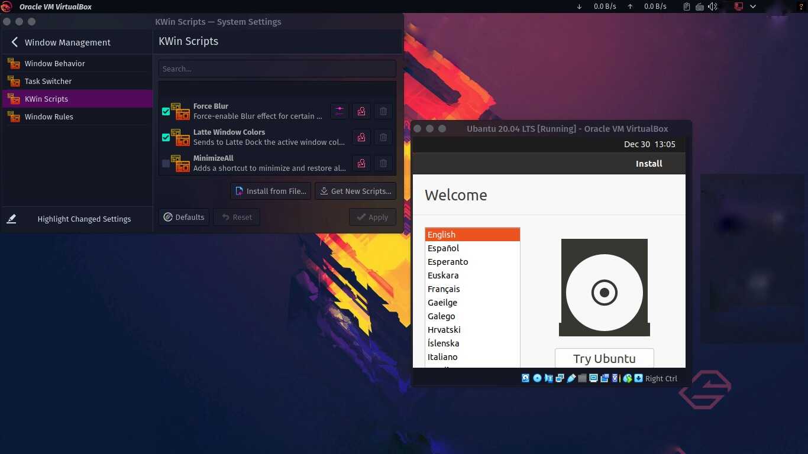Screen dimensions: 808x454
Task: Select Euskara language in Ubuntu installer
Action: [473, 275]
